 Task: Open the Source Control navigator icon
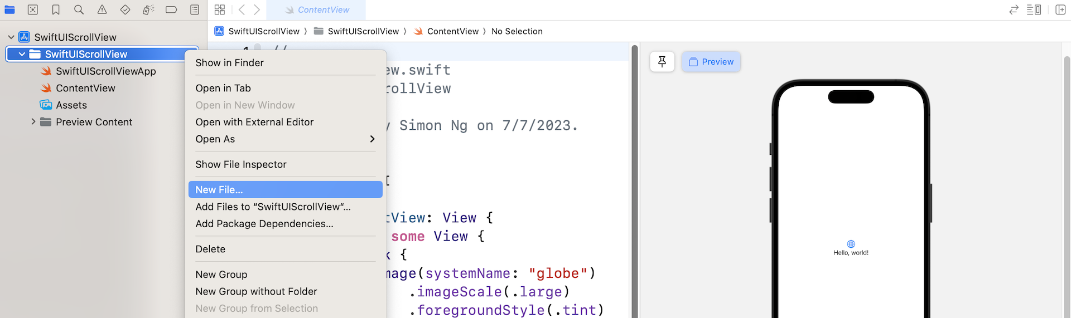pos(33,9)
